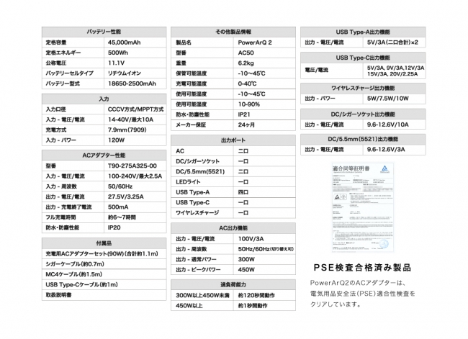Click the '7.9mm(7909)' value
This screenshot has width=468, height=339.
click(127, 130)
